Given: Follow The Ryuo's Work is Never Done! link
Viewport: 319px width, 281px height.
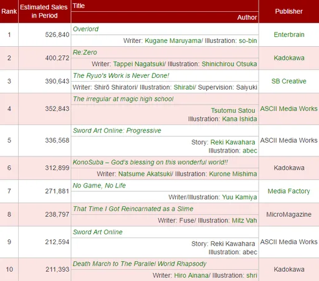Looking at the screenshot, I should (x=121, y=75).
